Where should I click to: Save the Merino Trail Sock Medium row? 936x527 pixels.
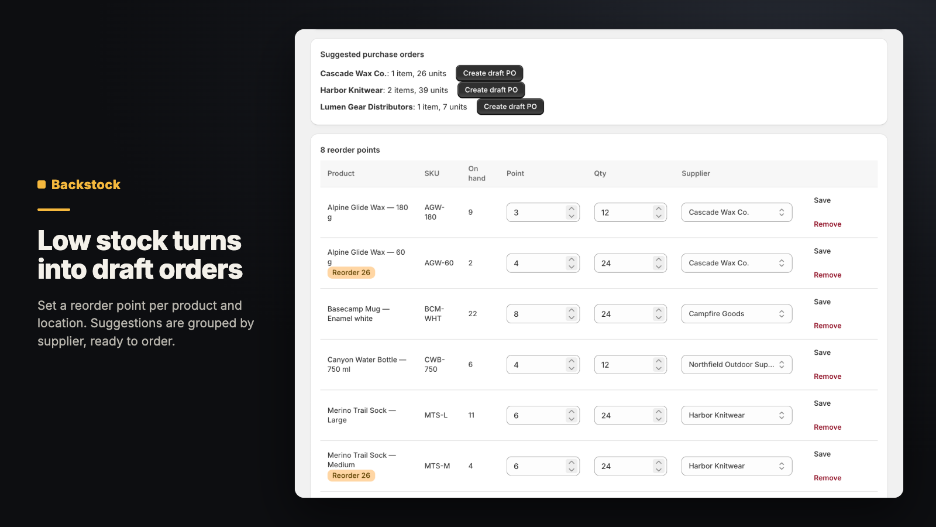point(822,454)
